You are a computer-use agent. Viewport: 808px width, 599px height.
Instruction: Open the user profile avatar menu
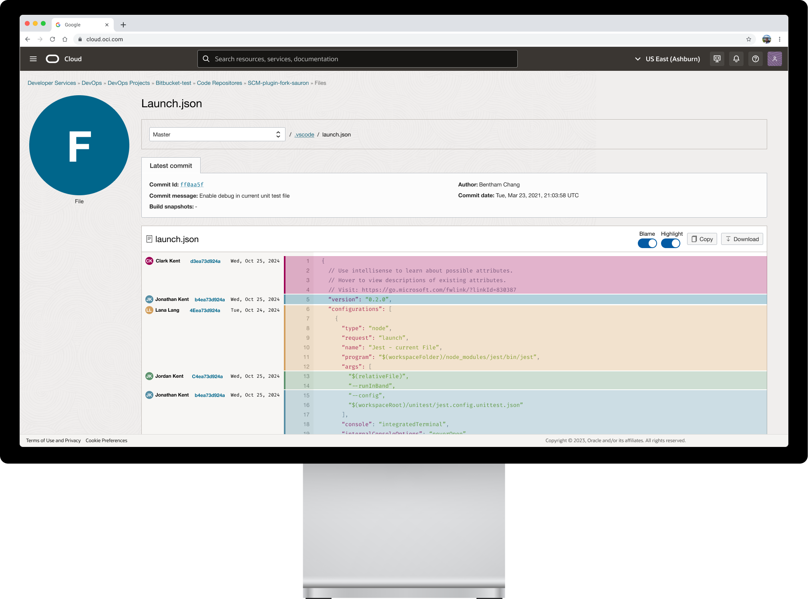(774, 59)
